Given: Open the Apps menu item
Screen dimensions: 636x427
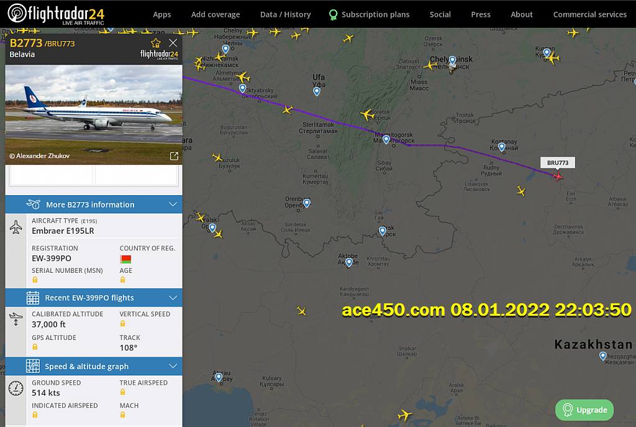Looking at the screenshot, I should pos(162,14).
